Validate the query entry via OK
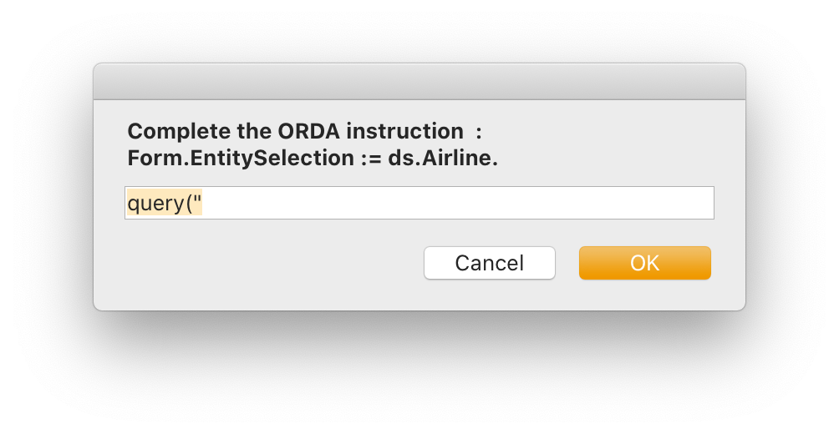The image size is (839, 434). pyautogui.click(x=645, y=263)
